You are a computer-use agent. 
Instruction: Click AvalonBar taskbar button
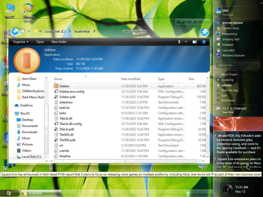[x=41, y=193]
